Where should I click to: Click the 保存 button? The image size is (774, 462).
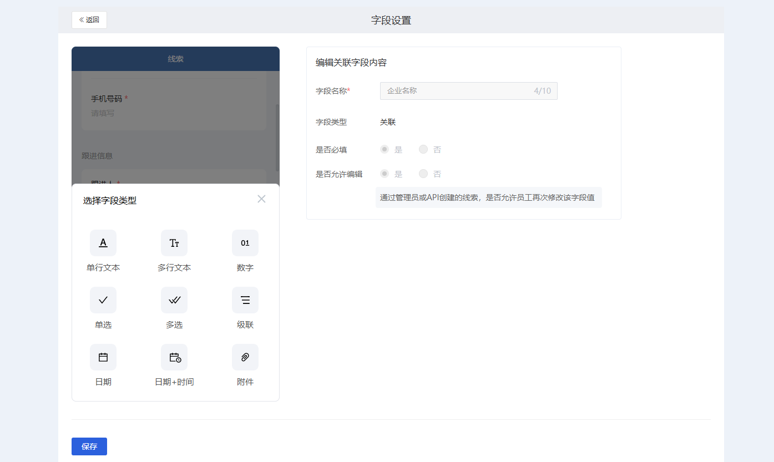pos(89,446)
